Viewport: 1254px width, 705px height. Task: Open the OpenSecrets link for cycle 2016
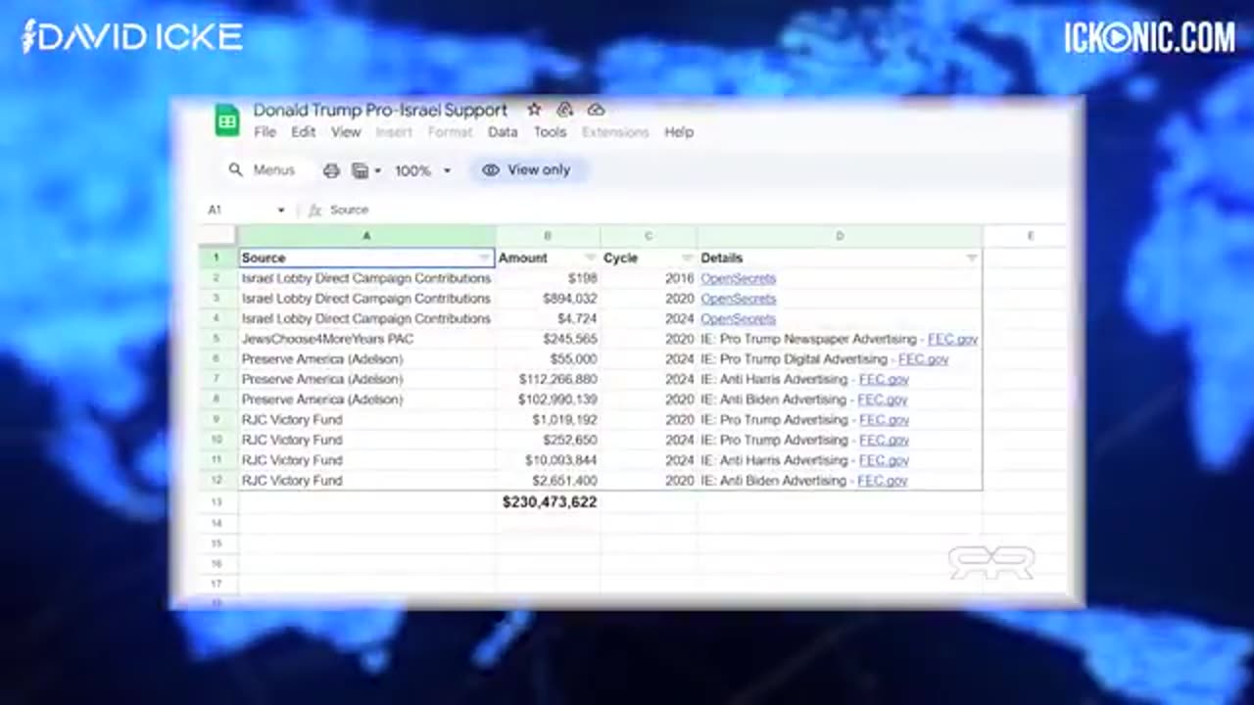tap(739, 278)
